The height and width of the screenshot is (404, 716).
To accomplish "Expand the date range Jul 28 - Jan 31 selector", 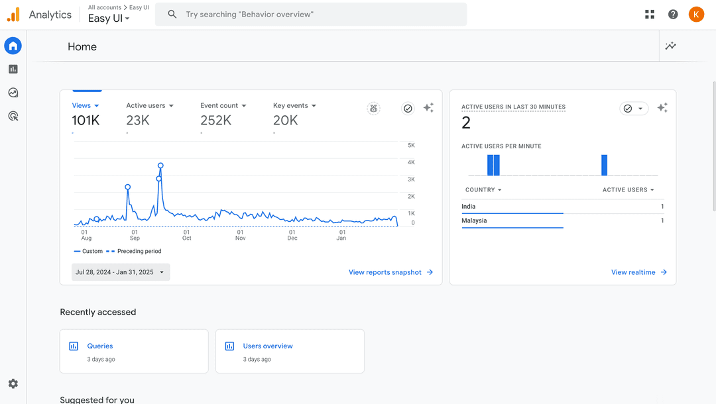I will coord(121,272).
